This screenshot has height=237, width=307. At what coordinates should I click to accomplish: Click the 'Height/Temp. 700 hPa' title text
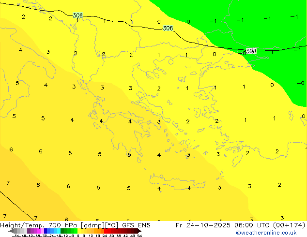(x=39, y=225)
